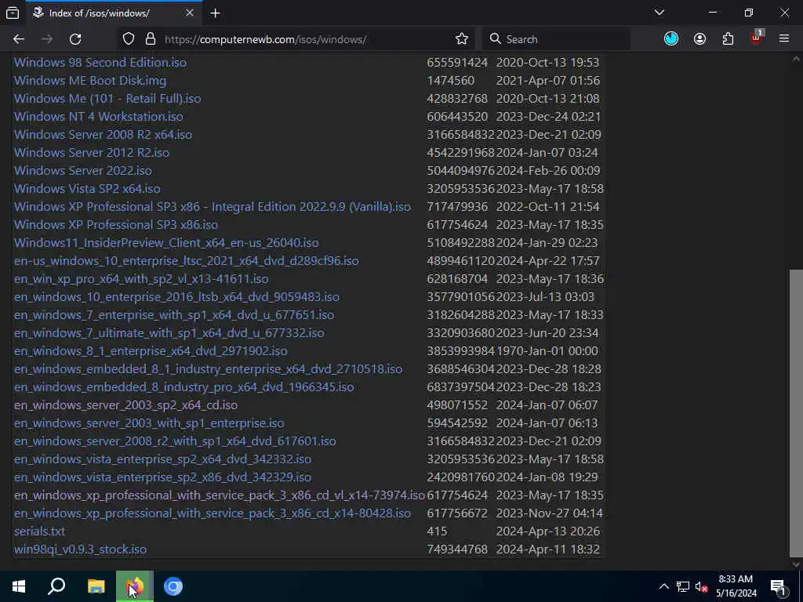Download win98qi_v0.9.3_stock.iso
Screen dimensions: 803x602
pyautogui.click(x=81, y=549)
